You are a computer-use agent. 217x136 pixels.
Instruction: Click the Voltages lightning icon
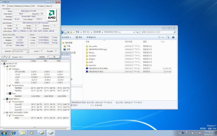[10, 69]
